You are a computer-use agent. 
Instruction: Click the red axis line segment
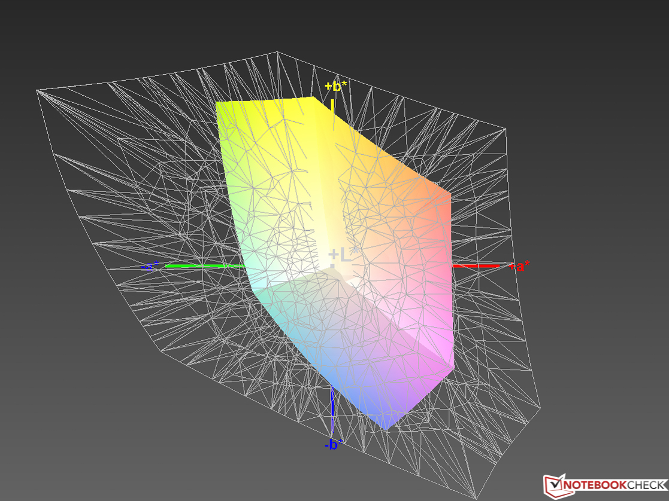(x=476, y=265)
